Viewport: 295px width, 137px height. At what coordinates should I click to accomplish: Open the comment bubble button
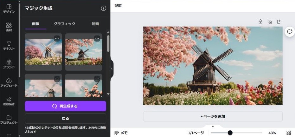click(x=290, y=32)
